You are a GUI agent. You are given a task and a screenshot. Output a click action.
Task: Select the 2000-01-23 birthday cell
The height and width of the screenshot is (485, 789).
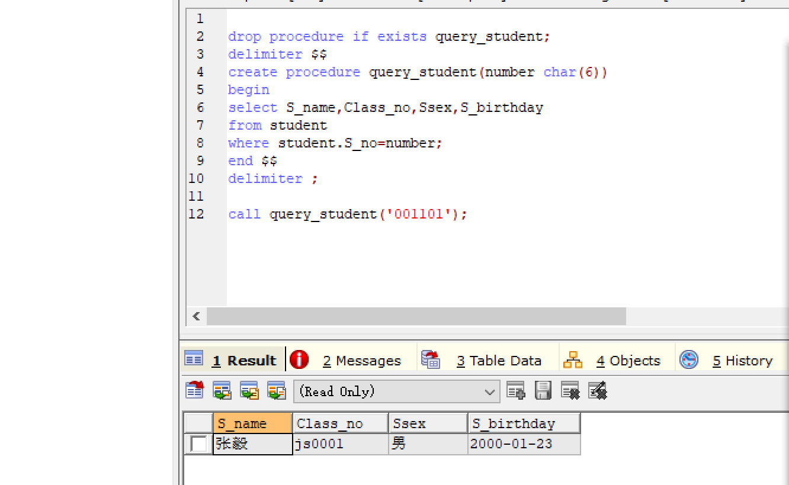point(524,444)
